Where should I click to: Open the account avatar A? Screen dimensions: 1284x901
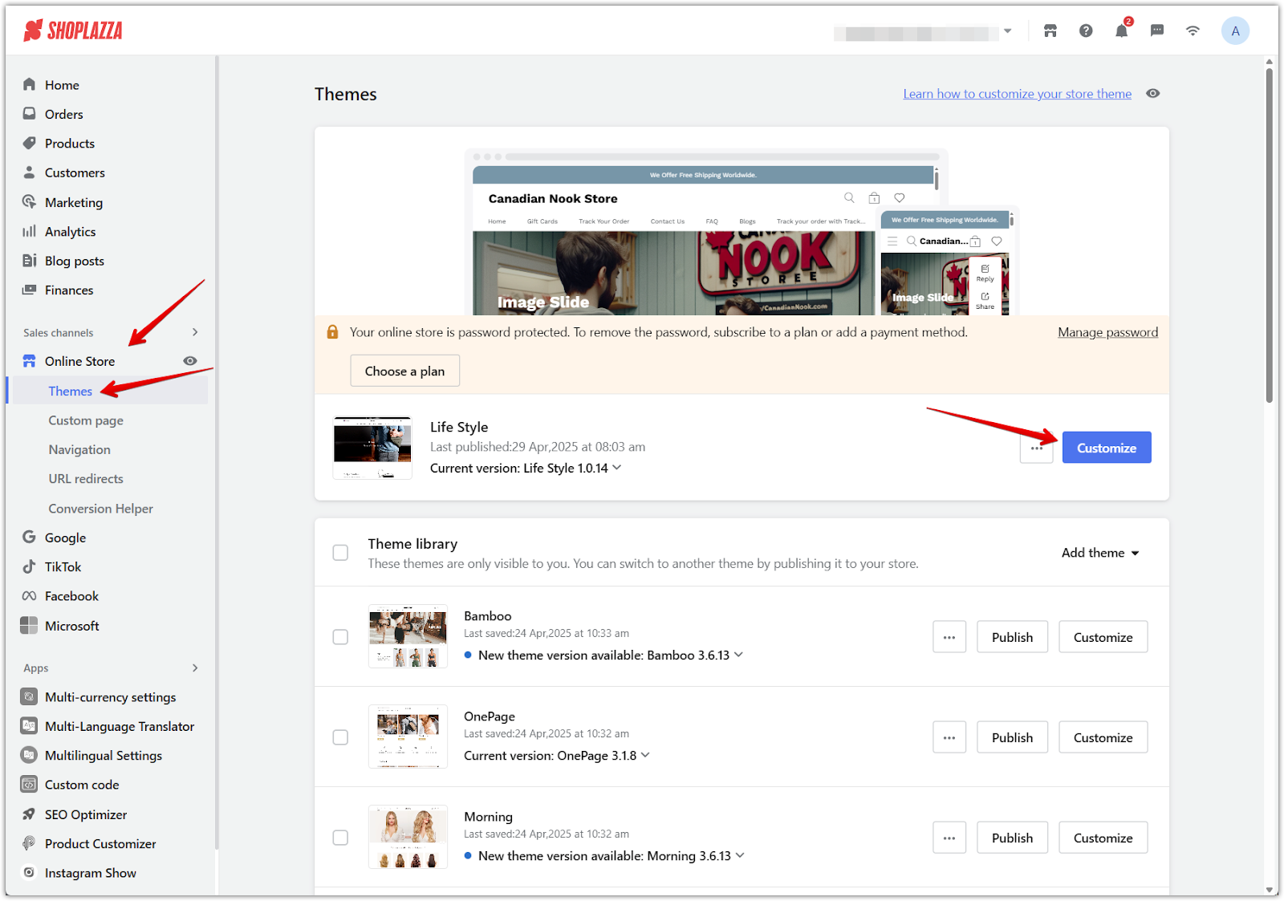pos(1235,30)
